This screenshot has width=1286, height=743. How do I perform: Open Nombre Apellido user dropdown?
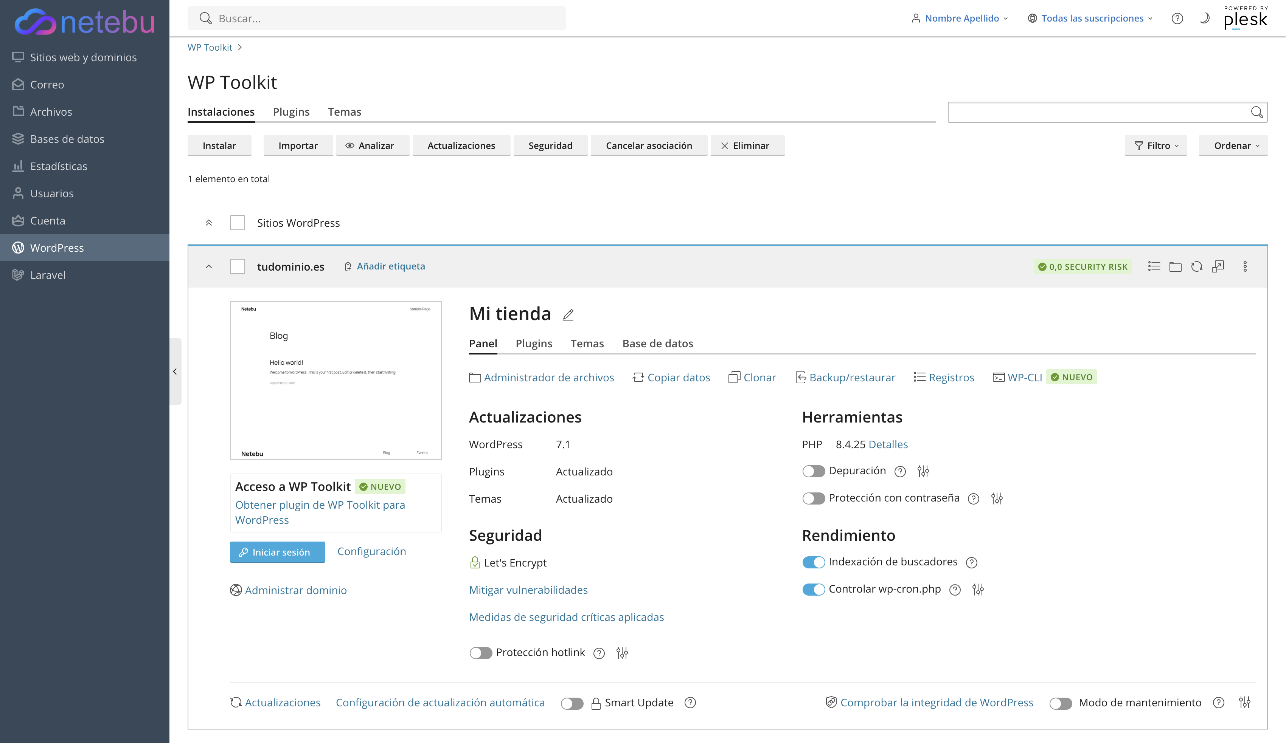coord(960,19)
